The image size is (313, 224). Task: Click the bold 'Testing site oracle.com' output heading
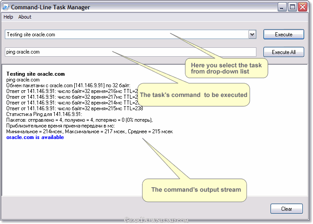[35, 74]
